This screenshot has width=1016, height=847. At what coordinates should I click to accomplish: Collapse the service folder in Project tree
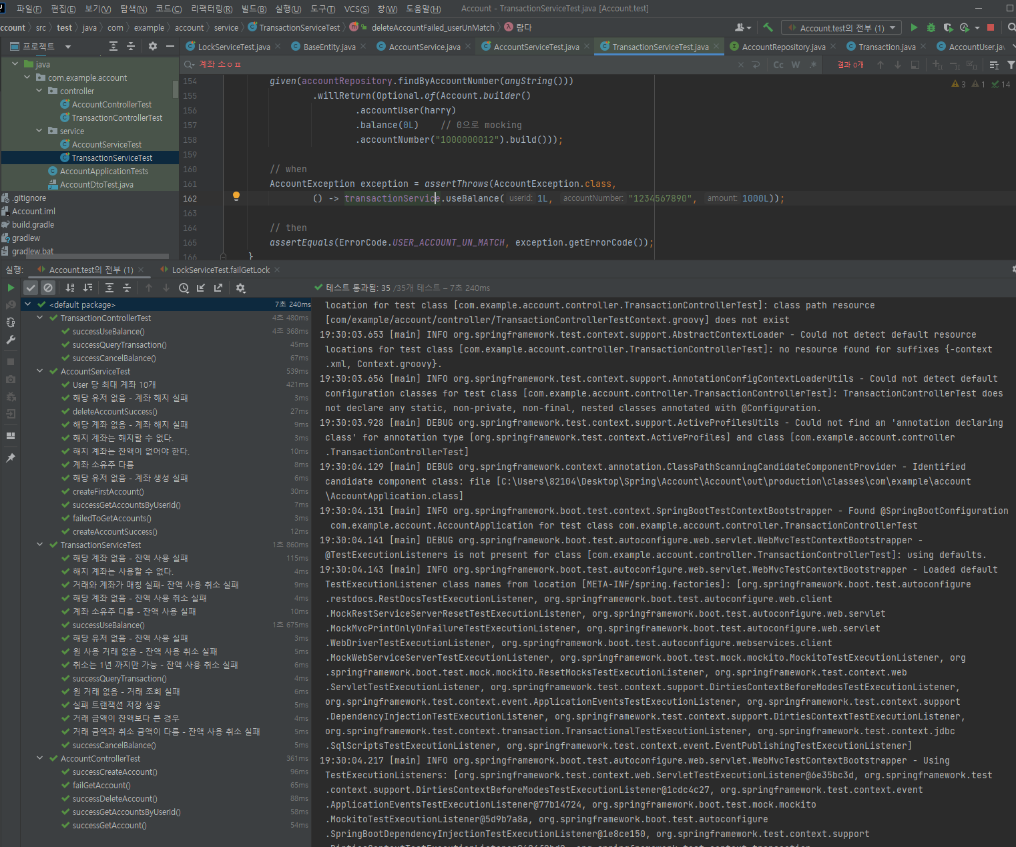click(x=39, y=131)
